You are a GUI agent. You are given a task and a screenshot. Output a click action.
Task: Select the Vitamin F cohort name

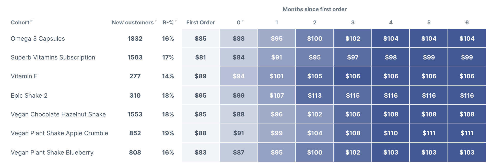click(24, 76)
